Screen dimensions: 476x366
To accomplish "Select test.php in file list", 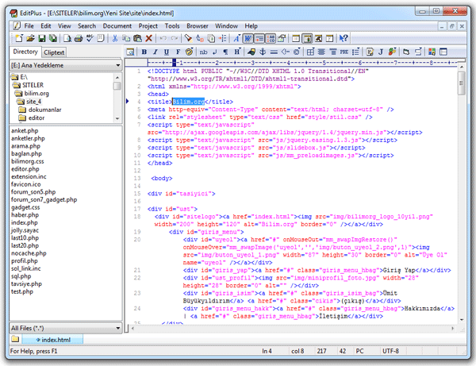I will 22,291.
